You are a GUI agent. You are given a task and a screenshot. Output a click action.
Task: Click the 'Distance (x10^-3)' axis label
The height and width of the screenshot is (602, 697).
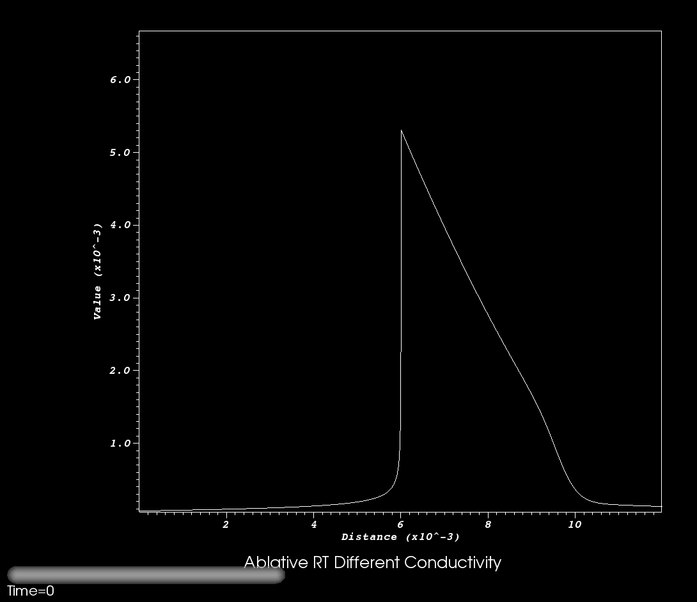point(400,537)
